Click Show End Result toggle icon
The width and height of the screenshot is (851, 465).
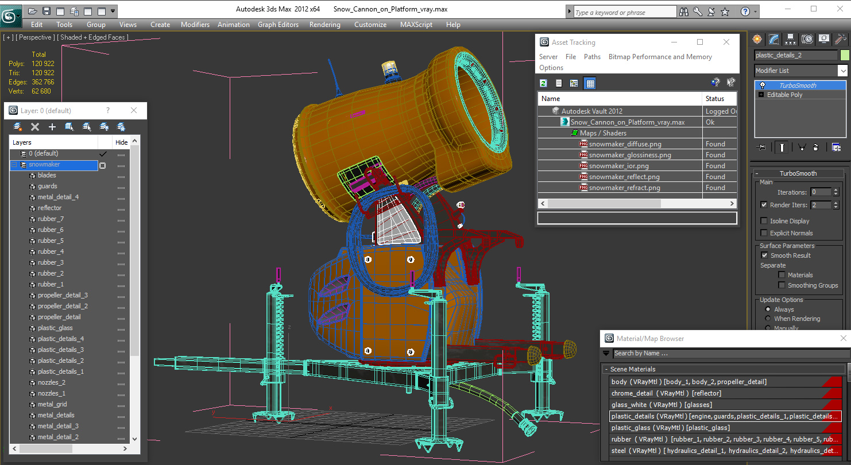point(782,148)
